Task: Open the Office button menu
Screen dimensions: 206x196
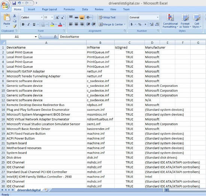Action: [x=5, y=6]
